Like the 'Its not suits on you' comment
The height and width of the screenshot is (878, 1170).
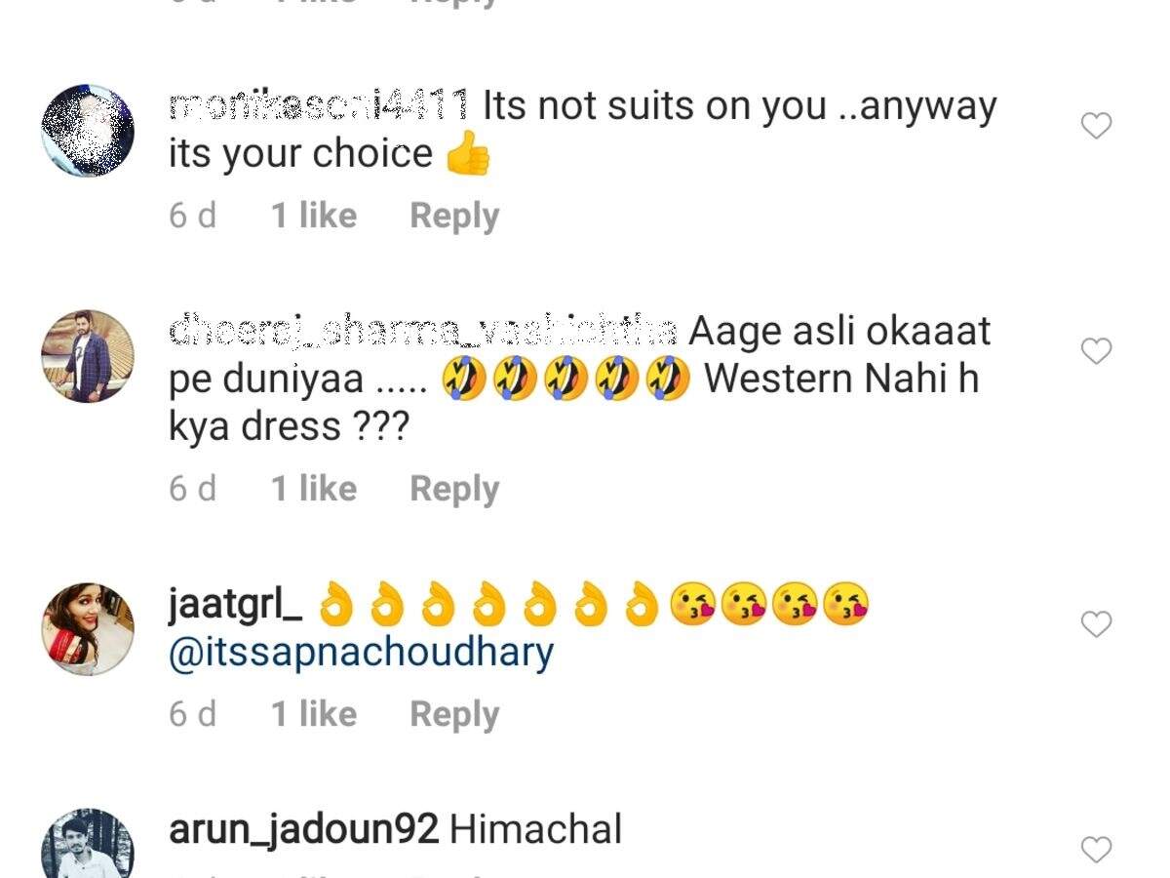[1097, 126]
